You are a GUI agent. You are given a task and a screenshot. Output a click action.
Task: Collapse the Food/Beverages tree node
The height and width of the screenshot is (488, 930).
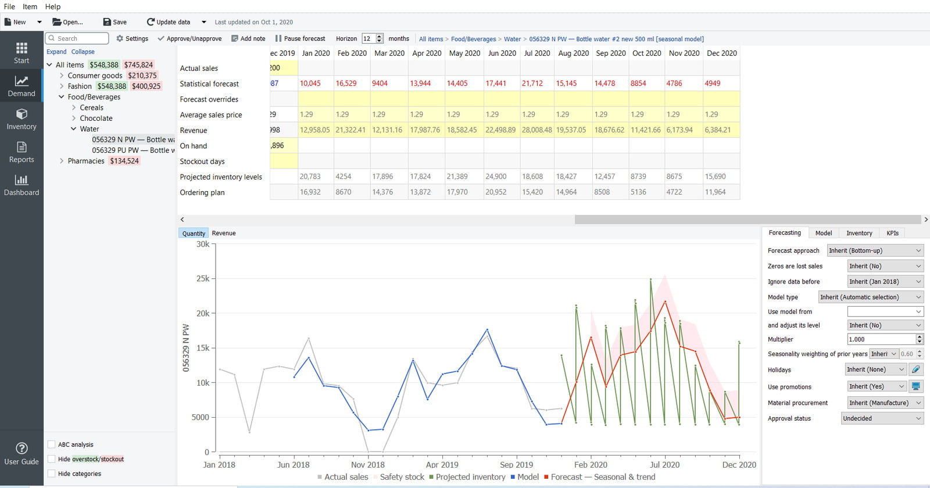pyautogui.click(x=62, y=97)
